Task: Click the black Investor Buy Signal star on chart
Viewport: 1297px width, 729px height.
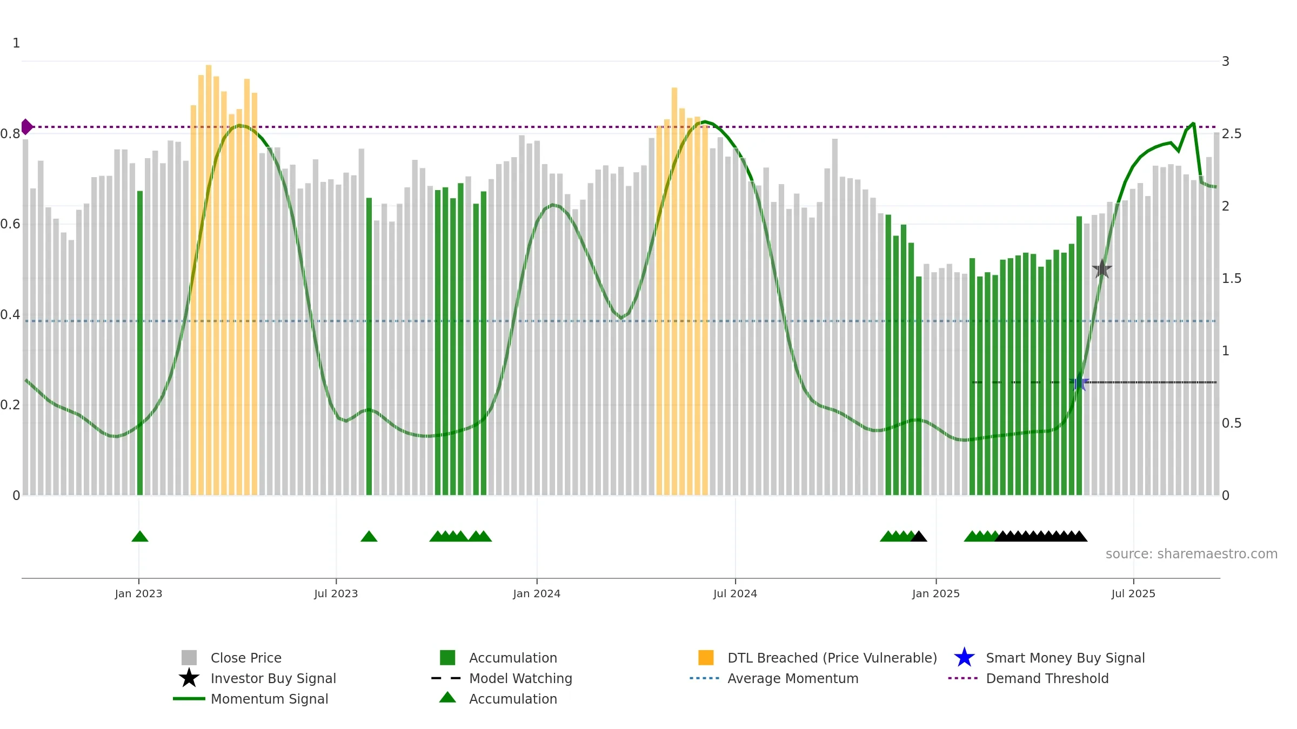Action: 1102,269
